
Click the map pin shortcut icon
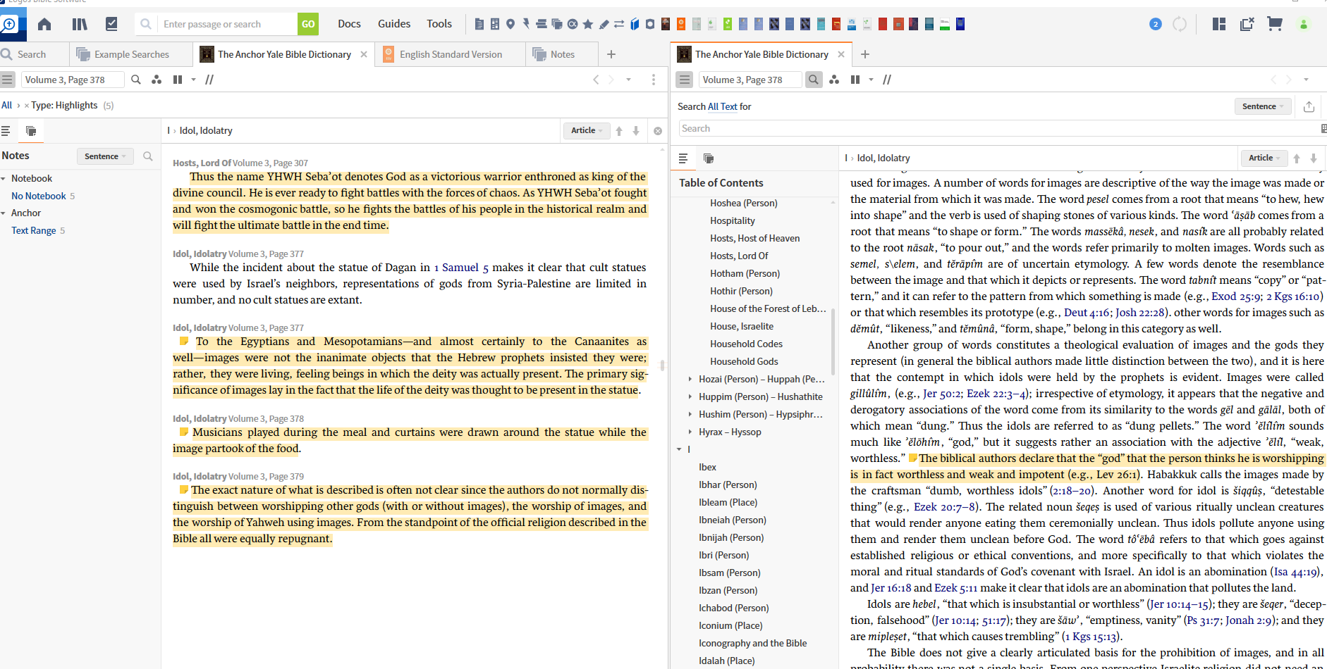(510, 25)
